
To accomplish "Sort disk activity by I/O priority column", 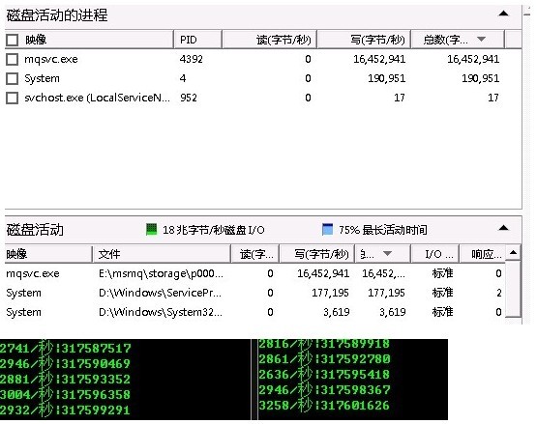I will (x=435, y=254).
